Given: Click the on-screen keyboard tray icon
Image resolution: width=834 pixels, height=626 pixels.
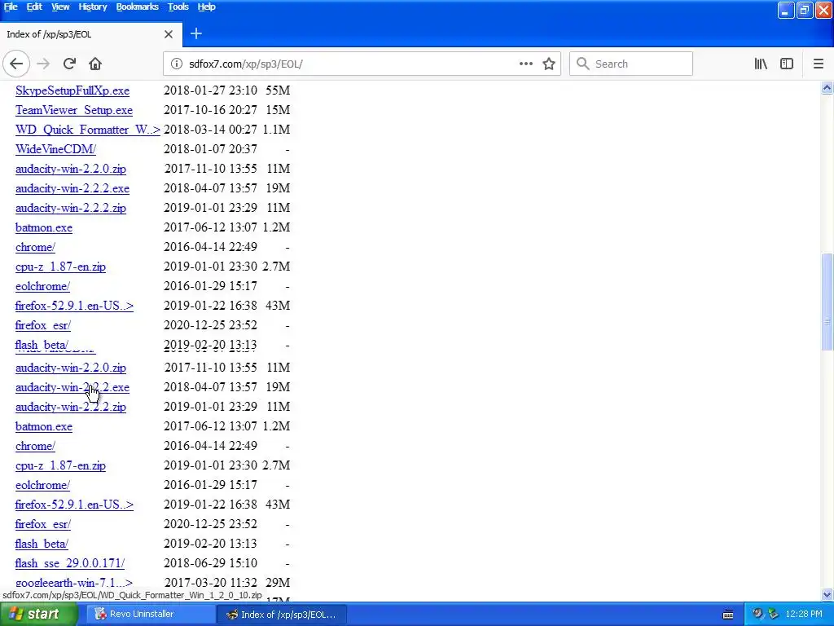Looking at the screenshot, I should [728, 615].
